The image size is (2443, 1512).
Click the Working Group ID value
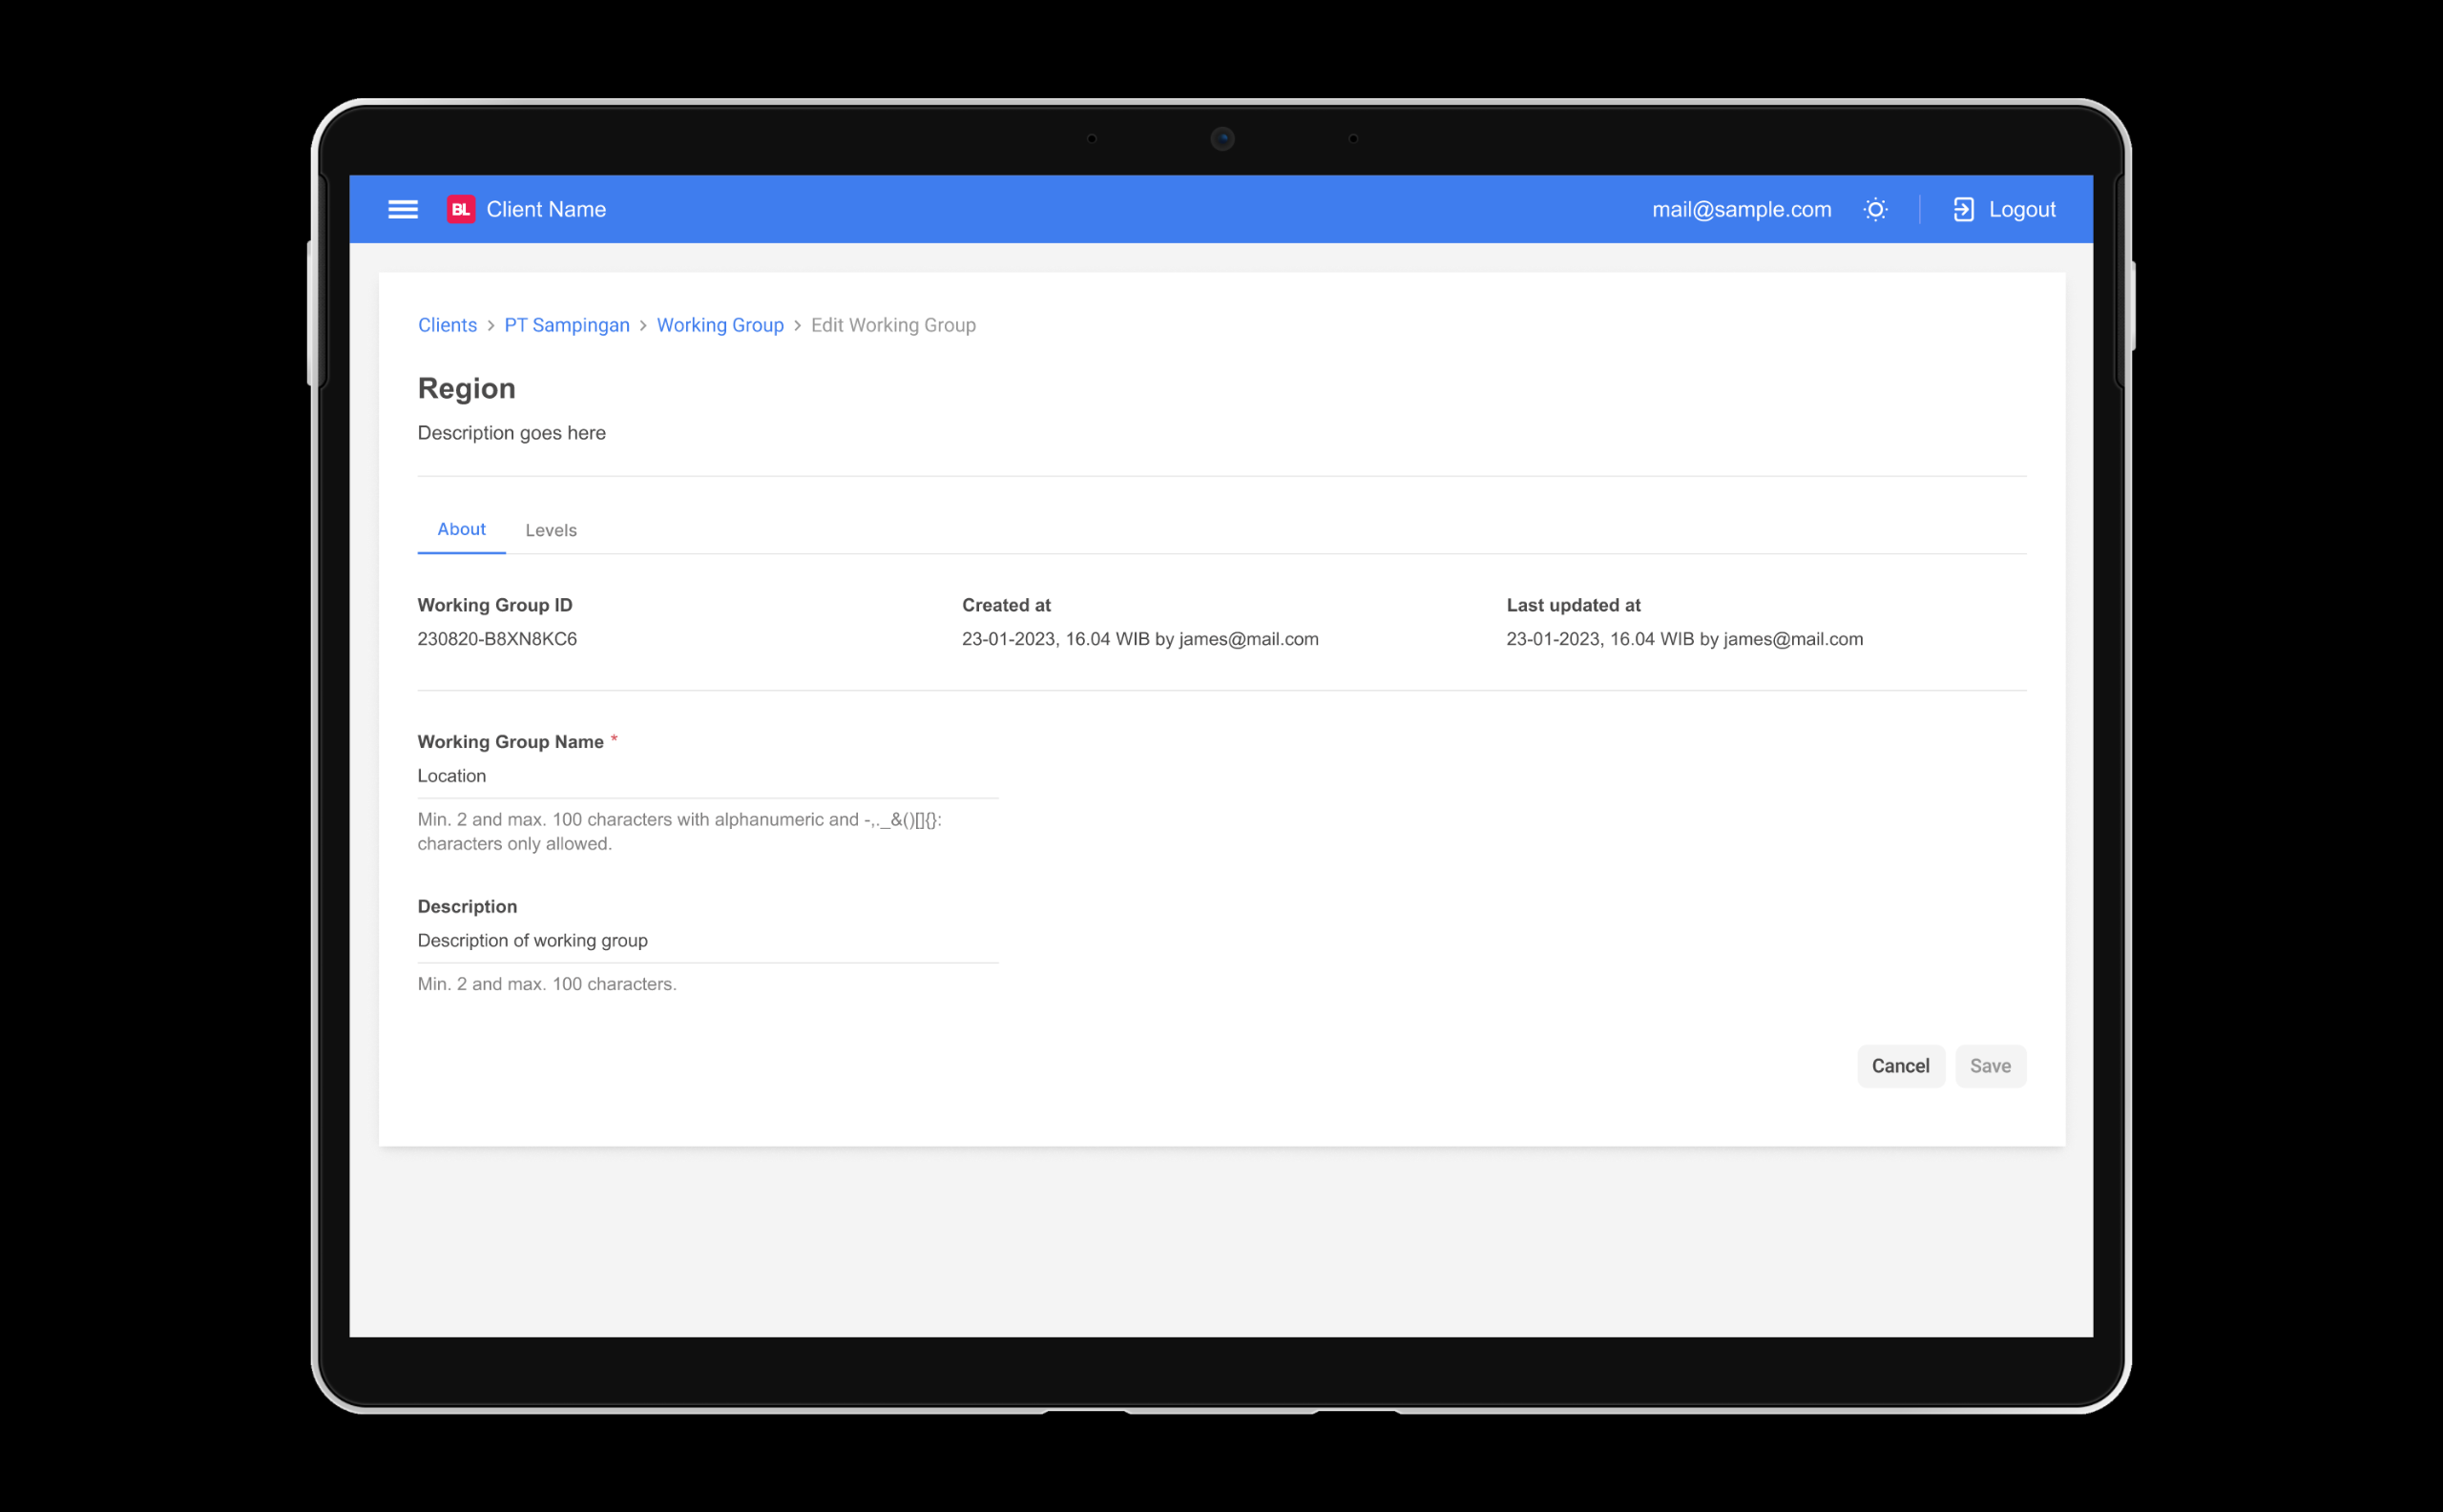coord(497,639)
